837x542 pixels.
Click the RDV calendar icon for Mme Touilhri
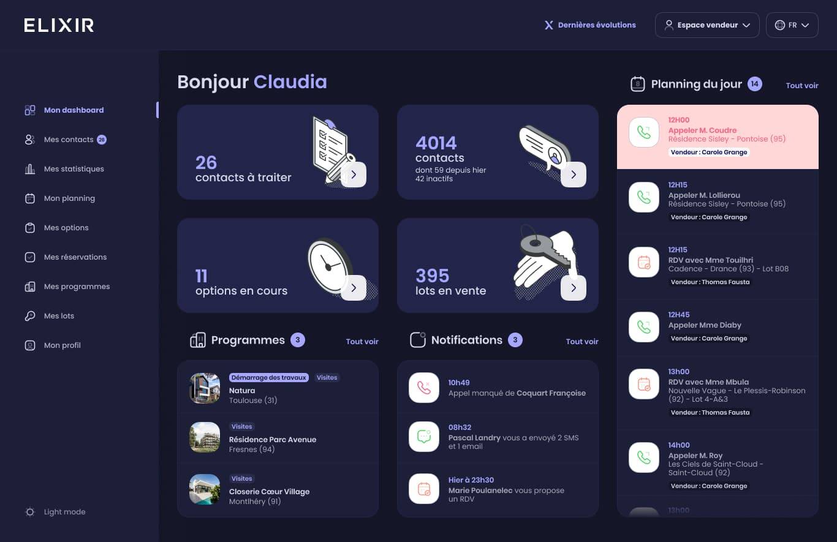[643, 262]
